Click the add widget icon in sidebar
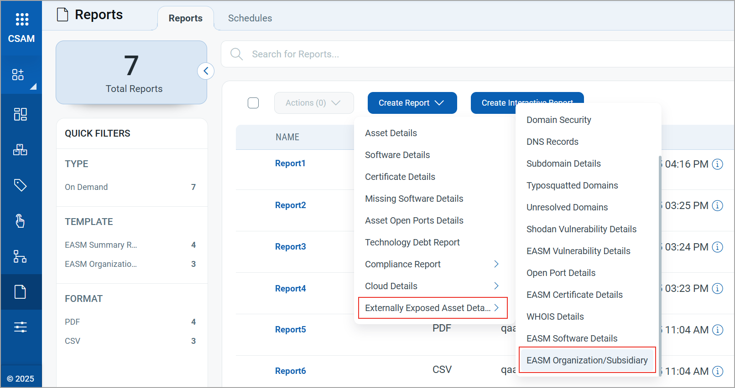 coord(18,75)
